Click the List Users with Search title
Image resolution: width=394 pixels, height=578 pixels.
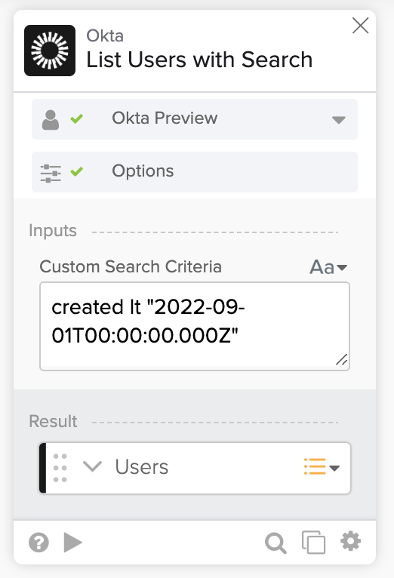click(199, 60)
